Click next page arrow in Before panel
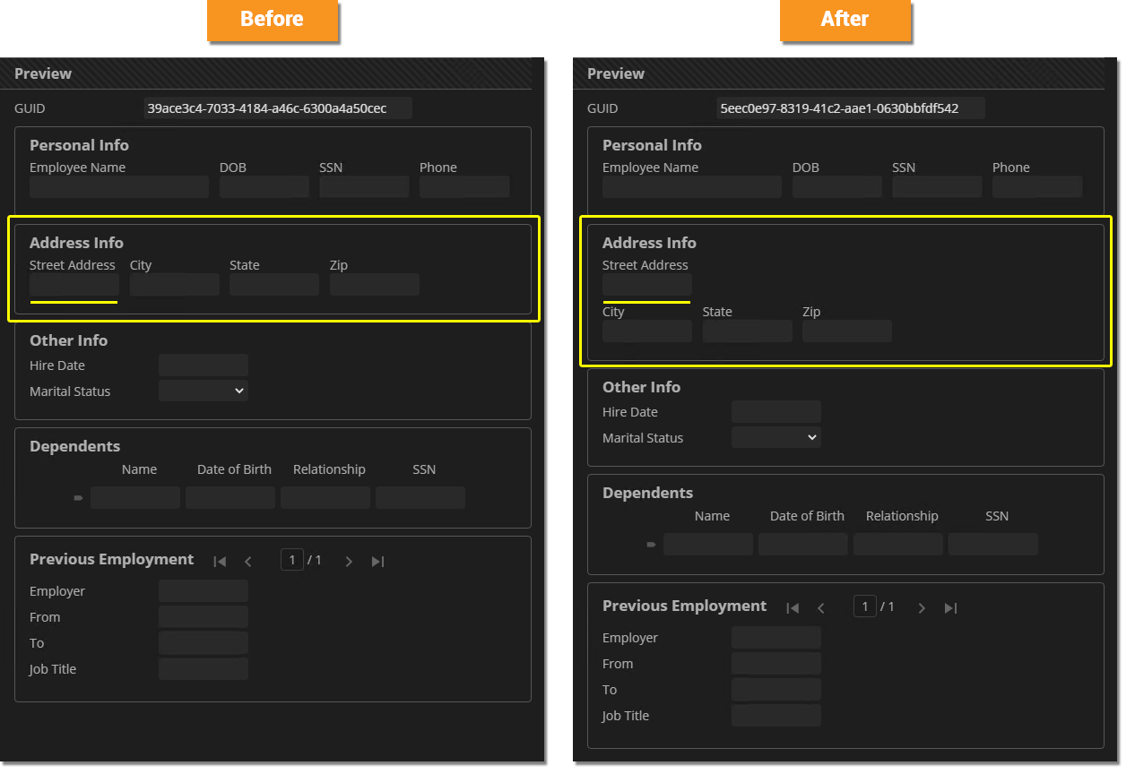The width and height of the screenshot is (1135, 774). [x=349, y=562]
